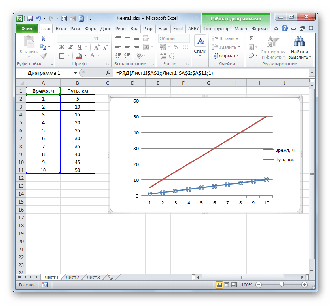The width and height of the screenshot is (331, 305).
Task: Apply font color with letter A
Action: (92, 55)
